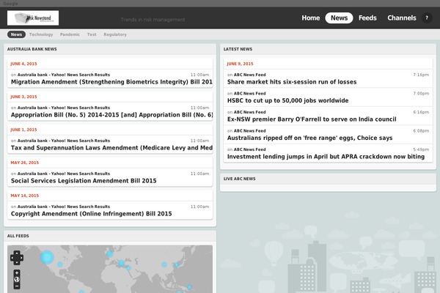The image size is (440, 293).
Task: Open Social Services Legislation Amendment Bill 2015
Action: pyautogui.click(x=84, y=181)
